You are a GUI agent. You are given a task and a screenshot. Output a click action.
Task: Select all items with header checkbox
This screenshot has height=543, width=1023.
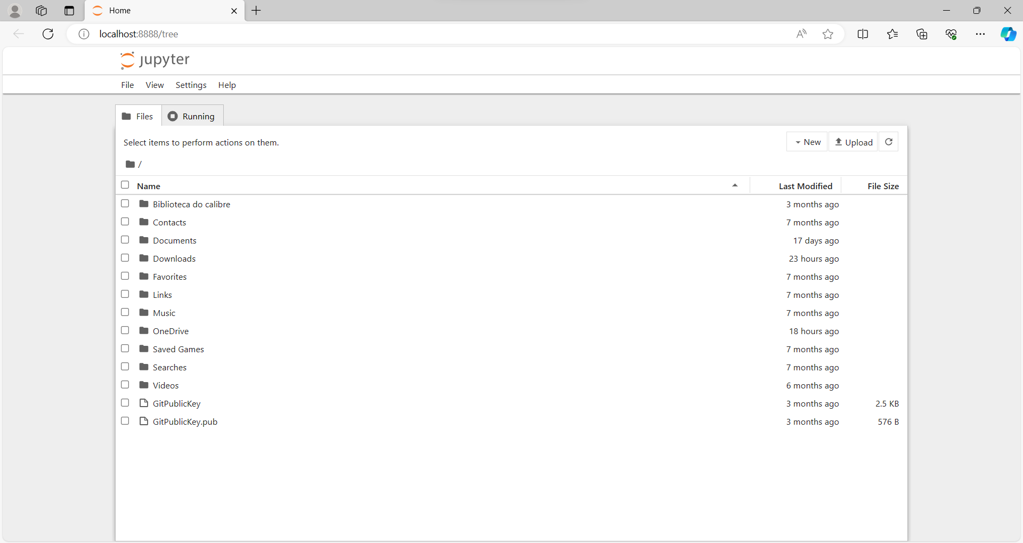coord(125,185)
